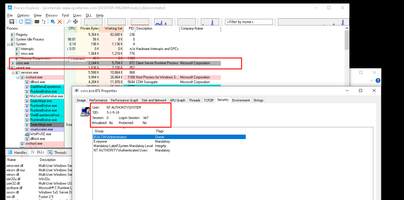Open the TCP/IP tab
This screenshot has width=404, height=200.
(209, 100)
